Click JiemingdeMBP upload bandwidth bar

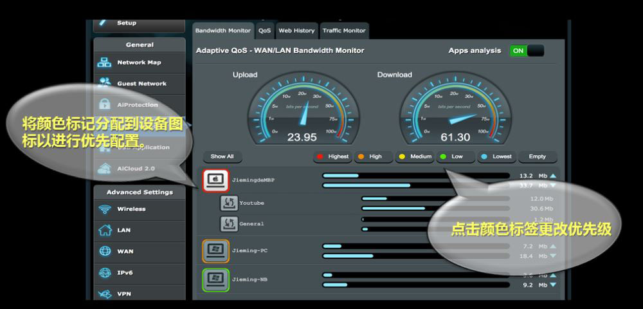coord(416,176)
